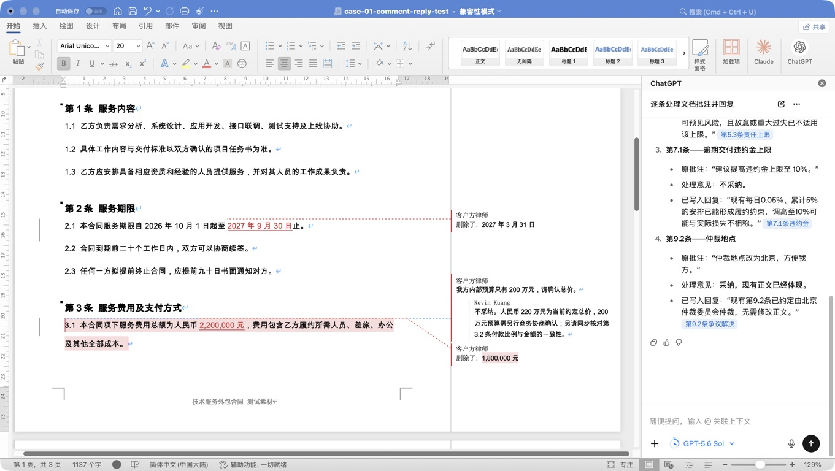
Task: Open the ChatGPT add-in from ribbon
Action: coord(799,52)
